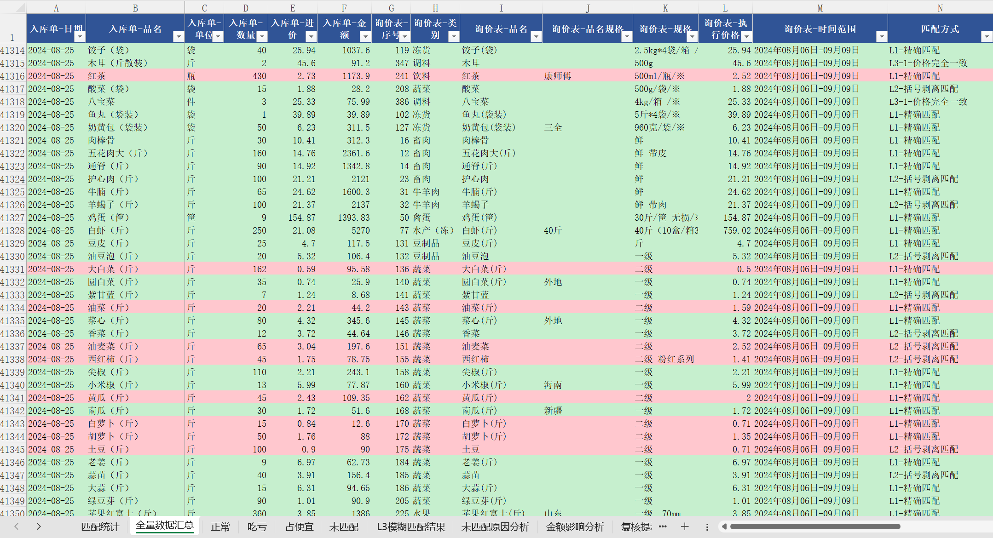This screenshot has width=993, height=538.
Task: Select column M header
Action: pos(820,8)
